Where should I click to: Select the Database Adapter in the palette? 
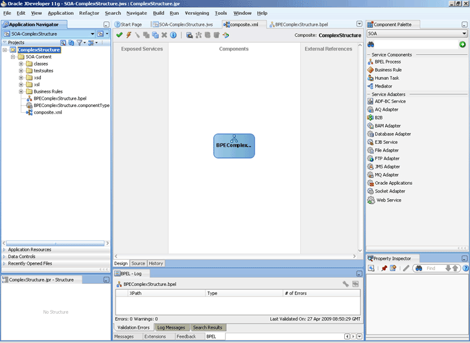[392, 134]
